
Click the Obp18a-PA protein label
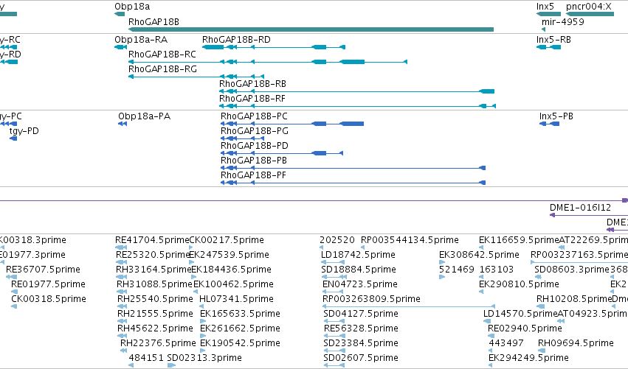144,116
